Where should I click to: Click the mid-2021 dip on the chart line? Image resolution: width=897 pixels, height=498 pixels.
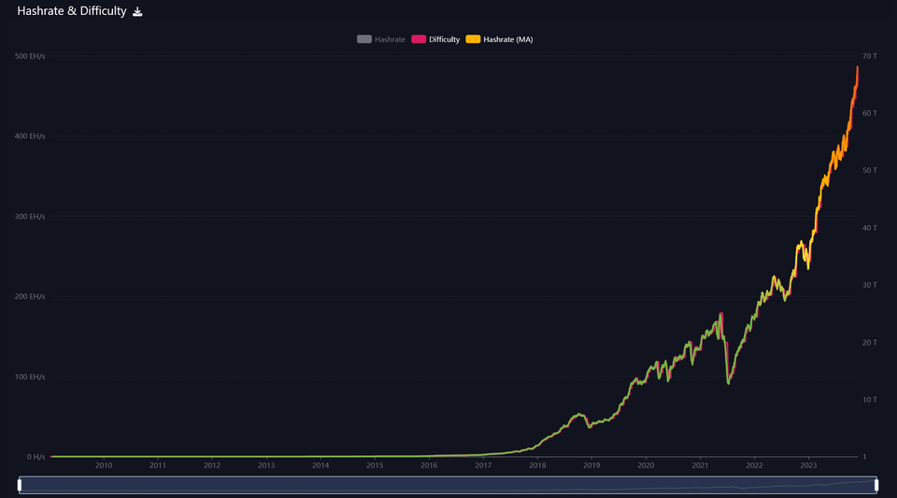(729, 382)
